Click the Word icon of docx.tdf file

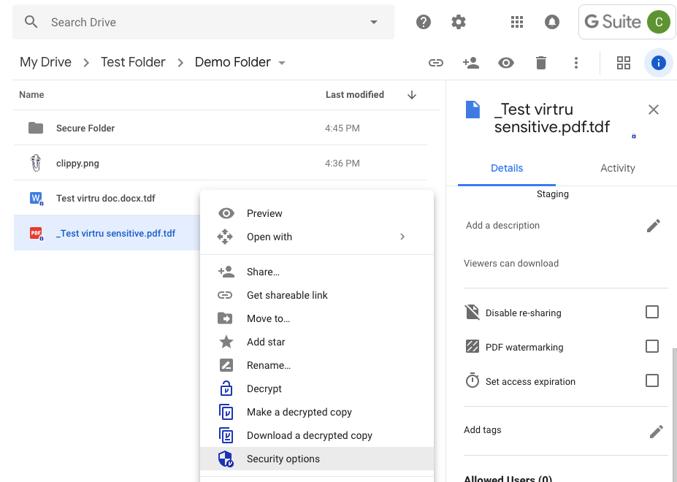[x=37, y=198]
